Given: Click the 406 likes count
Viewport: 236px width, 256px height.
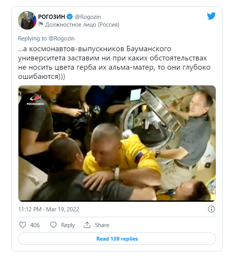Looking at the screenshot, I should coord(35,225).
